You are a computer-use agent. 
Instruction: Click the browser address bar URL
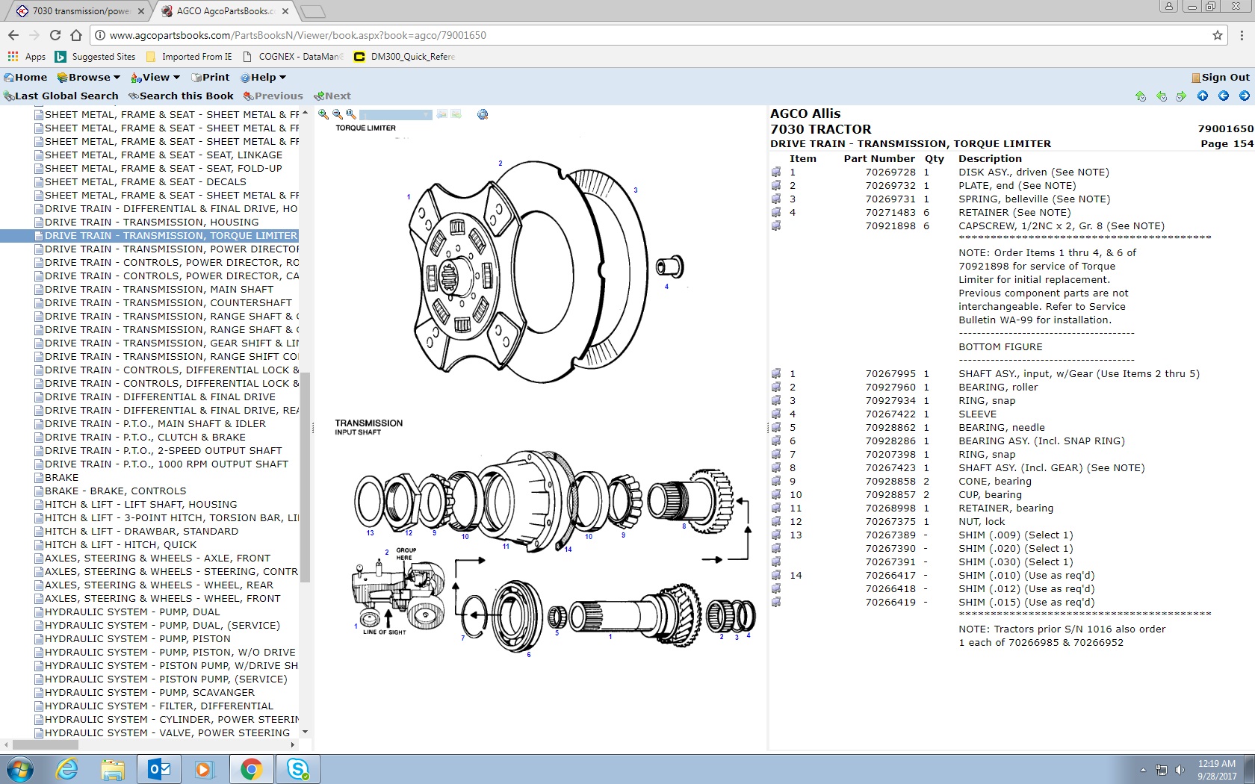click(x=297, y=35)
